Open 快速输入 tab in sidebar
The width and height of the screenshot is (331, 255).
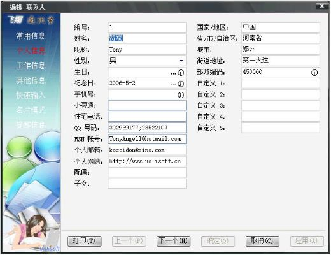pos(31,95)
